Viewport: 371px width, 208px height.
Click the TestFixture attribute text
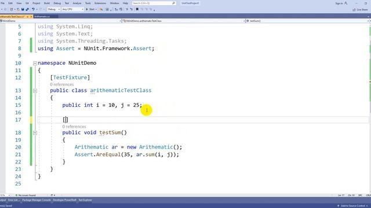(70, 77)
